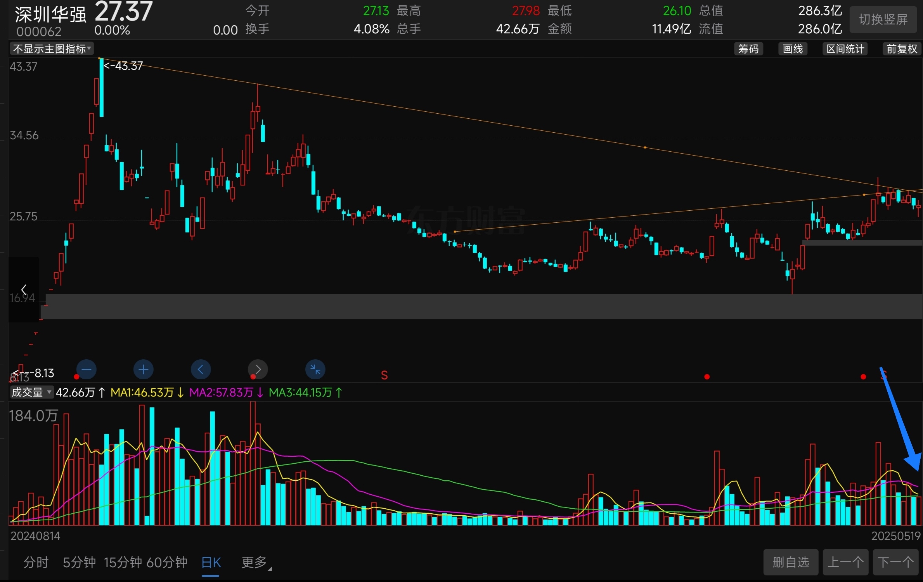Zoom in chart with plus icon
Screen dimensions: 923x582
pyautogui.click(x=144, y=369)
